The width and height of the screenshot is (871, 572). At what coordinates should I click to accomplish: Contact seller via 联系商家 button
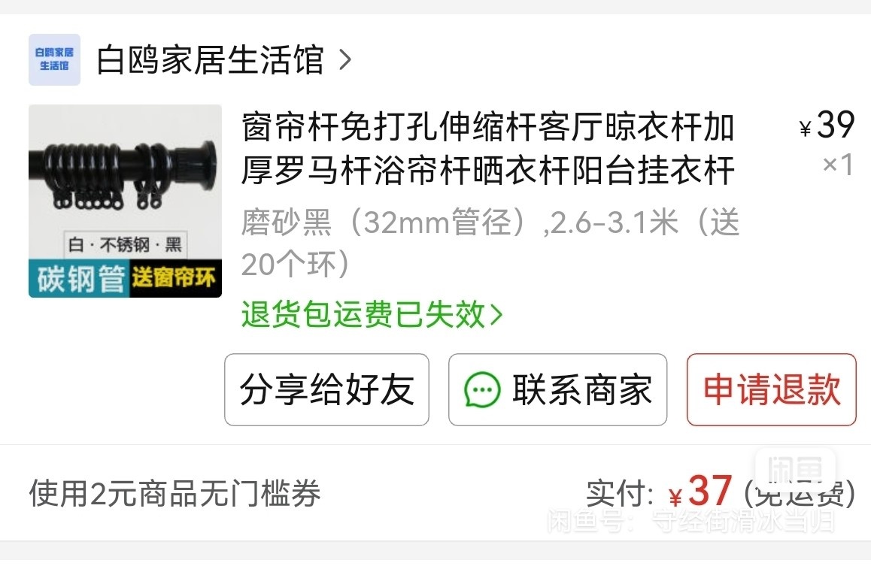(x=557, y=390)
